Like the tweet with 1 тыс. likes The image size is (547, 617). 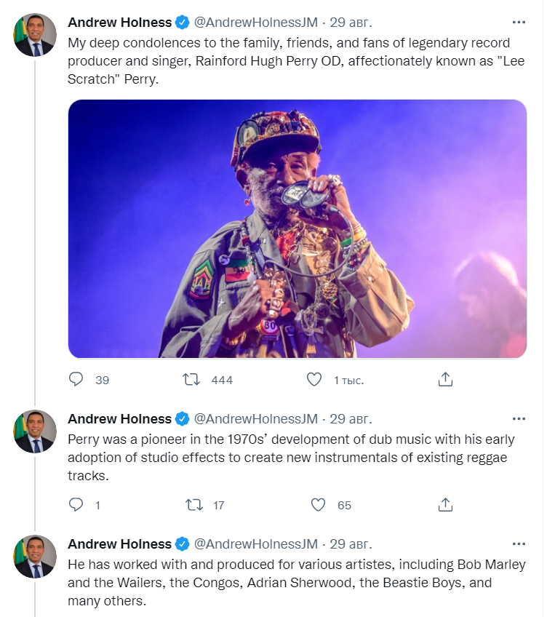314,380
